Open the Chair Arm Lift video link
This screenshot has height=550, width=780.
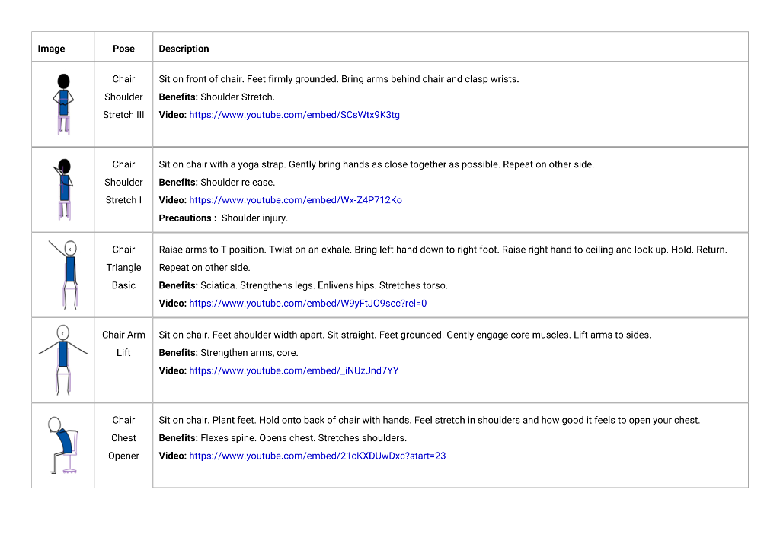click(x=293, y=370)
